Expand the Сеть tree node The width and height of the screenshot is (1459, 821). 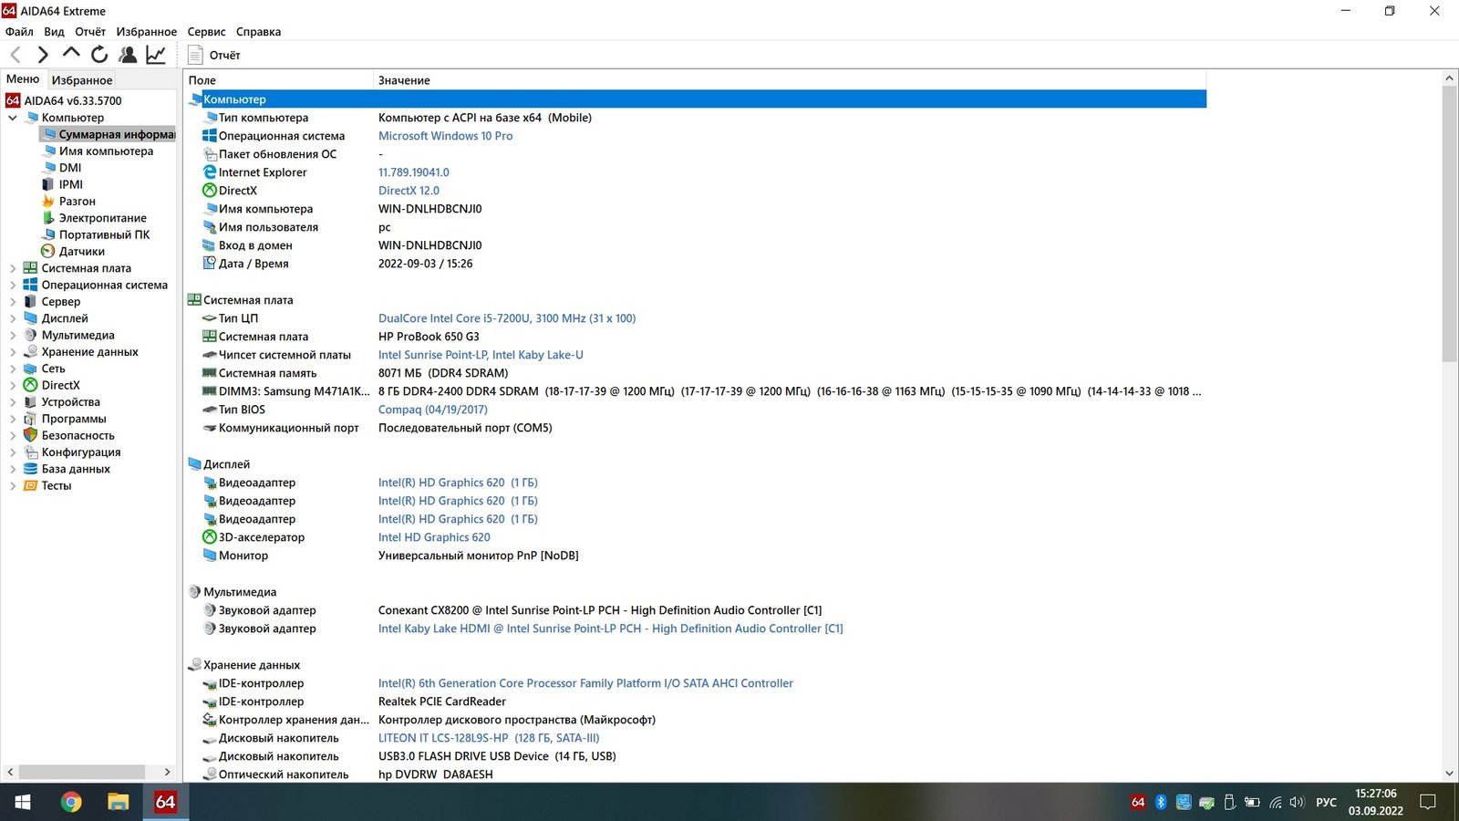point(13,369)
